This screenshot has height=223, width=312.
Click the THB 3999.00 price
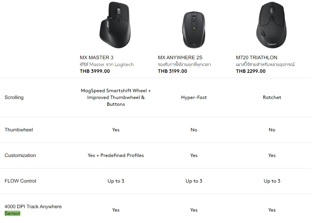[x=95, y=71]
